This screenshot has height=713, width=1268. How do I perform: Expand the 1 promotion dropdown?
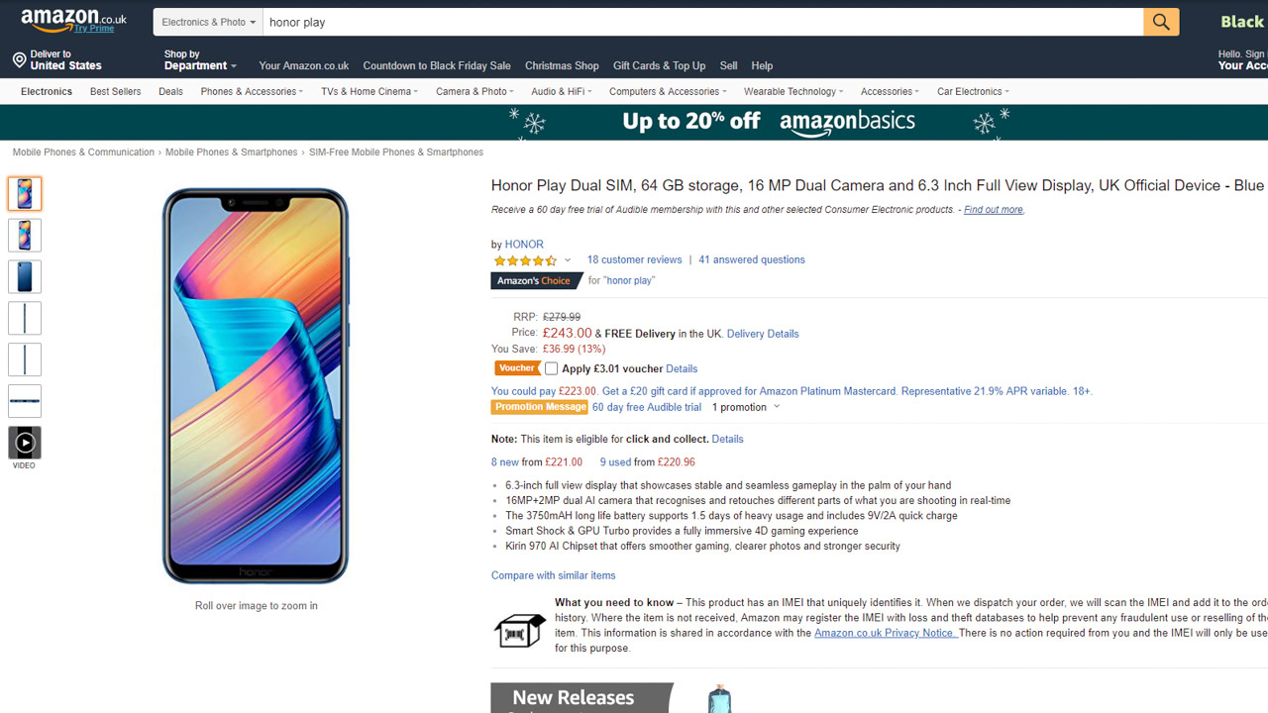click(745, 407)
